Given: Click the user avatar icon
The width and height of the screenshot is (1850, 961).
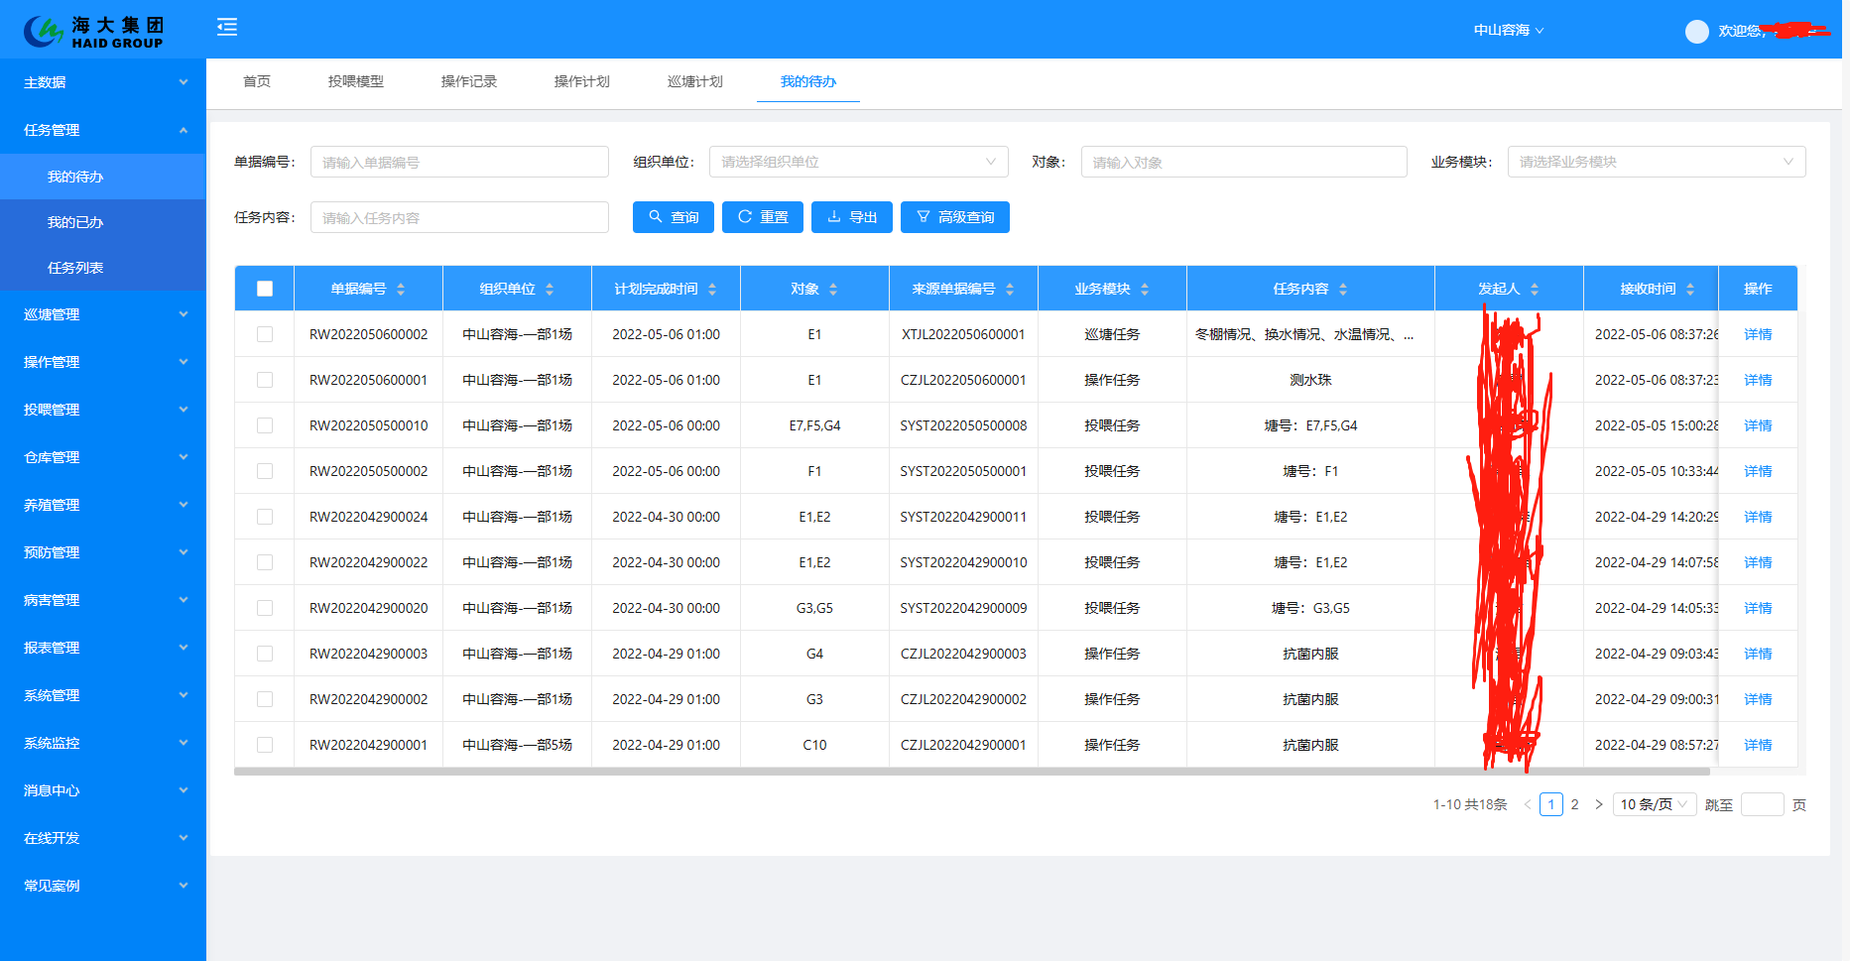Looking at the screenshot, I should (1696, 32).
